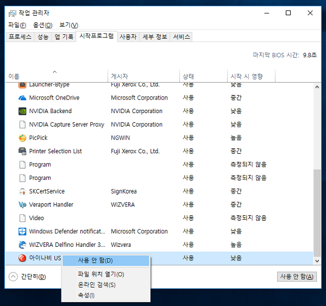Click the Veraport Handler icon
The image size is (326, 306).
[x=22, y=205]
